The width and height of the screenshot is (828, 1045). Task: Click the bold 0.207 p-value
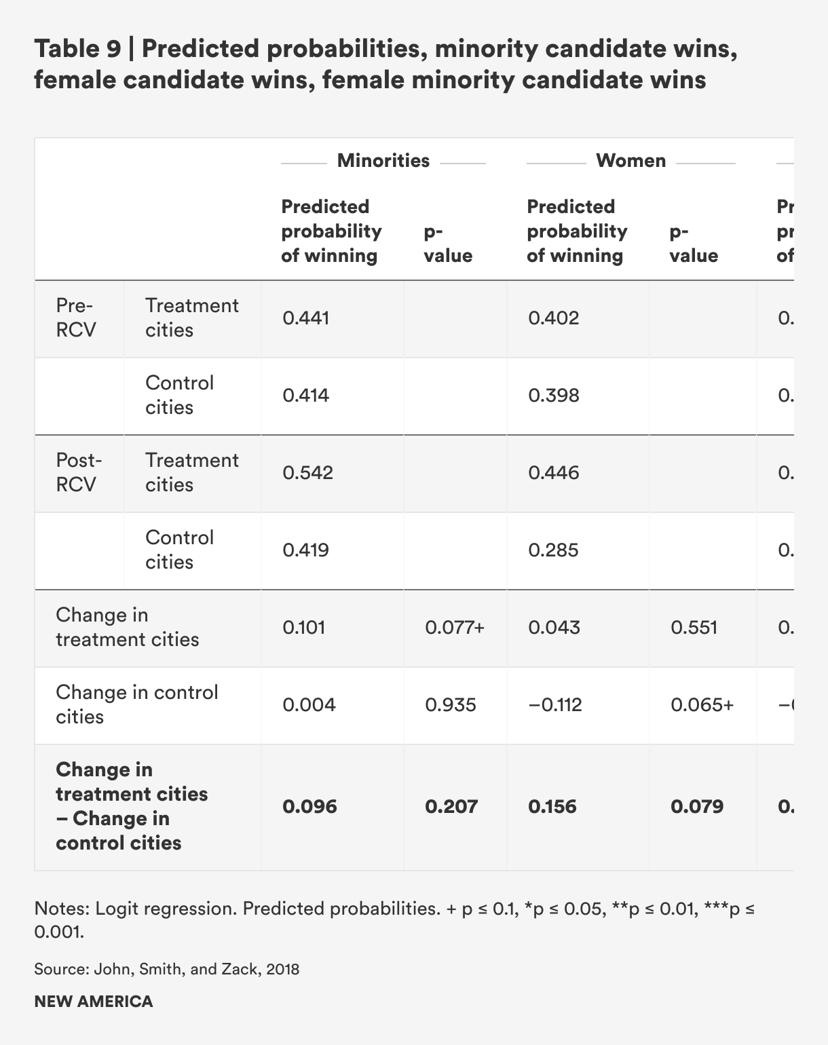[451, 807]
